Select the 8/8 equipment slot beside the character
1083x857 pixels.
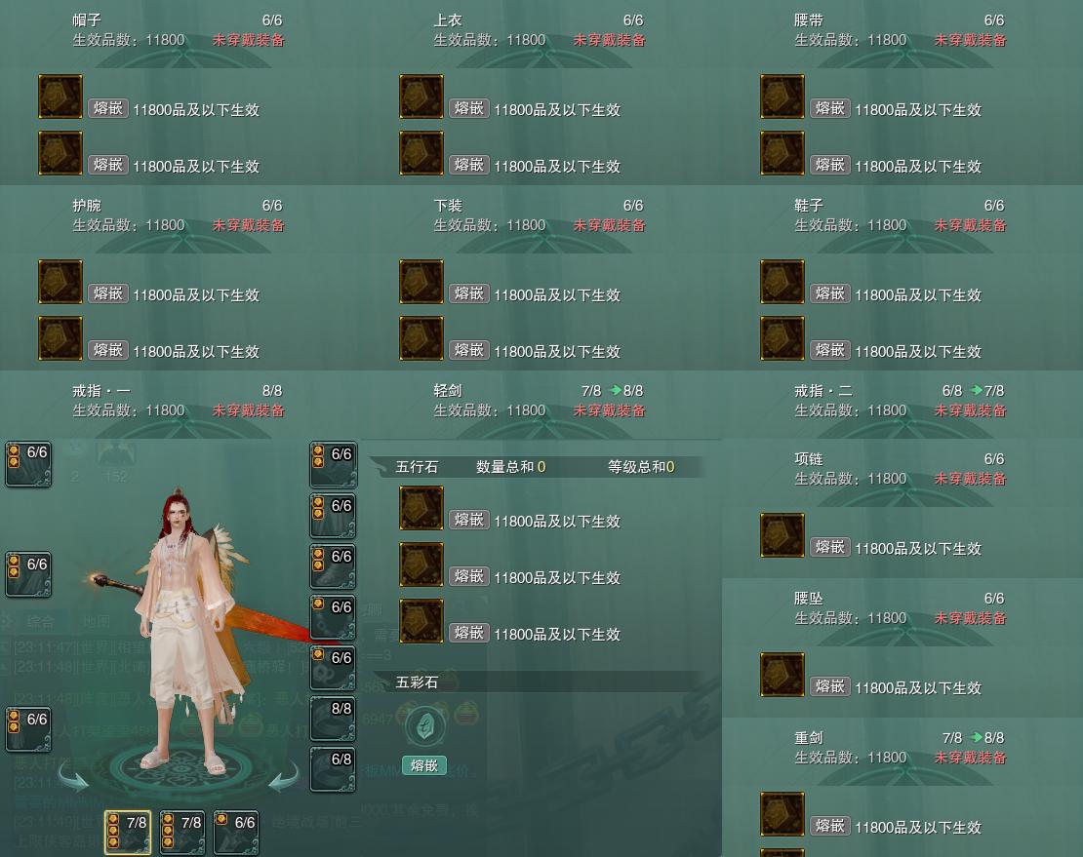tap(333, 719)
